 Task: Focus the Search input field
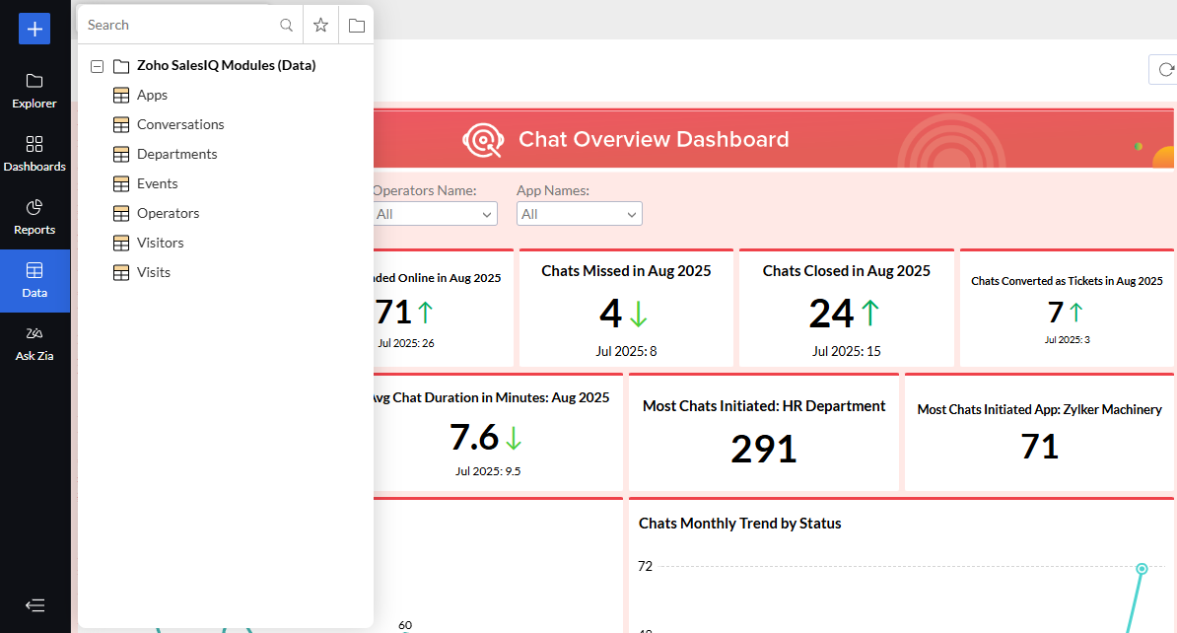[180, 25]
